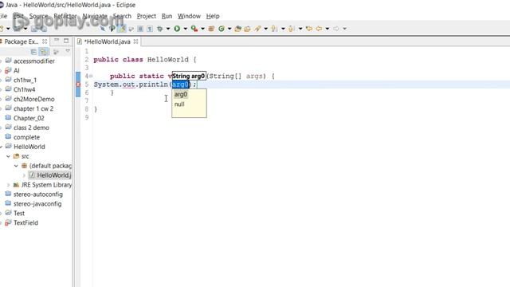Select the stereo-javaconfig project
The width and height of the screenshot is (510, 287).
37,204
